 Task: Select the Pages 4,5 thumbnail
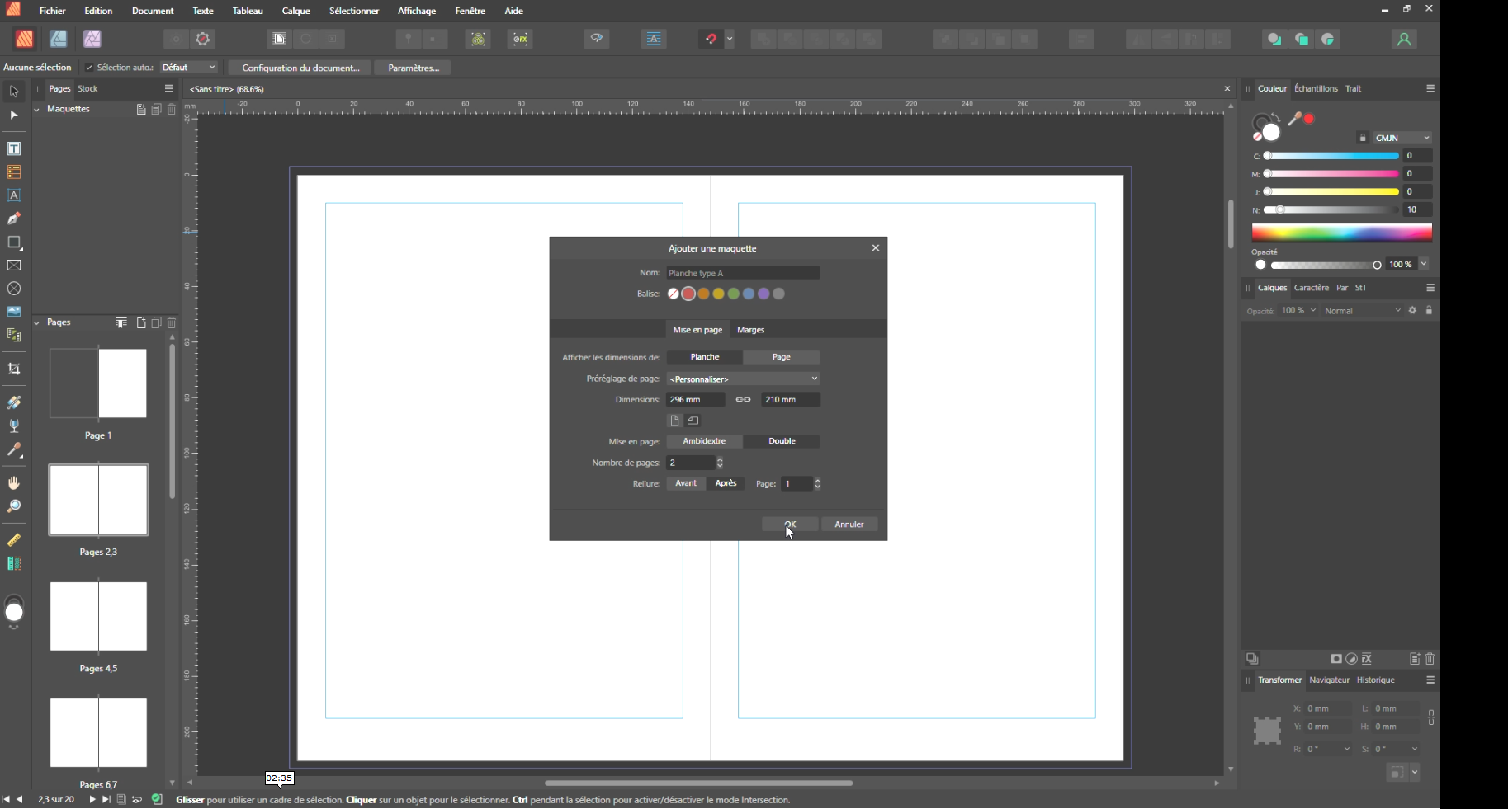point(98,617)
